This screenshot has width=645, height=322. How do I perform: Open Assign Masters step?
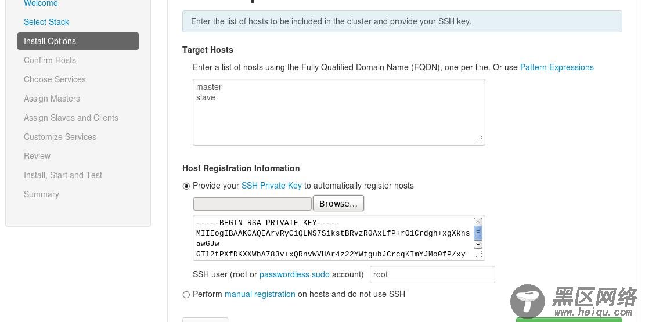tap(52, 99)
